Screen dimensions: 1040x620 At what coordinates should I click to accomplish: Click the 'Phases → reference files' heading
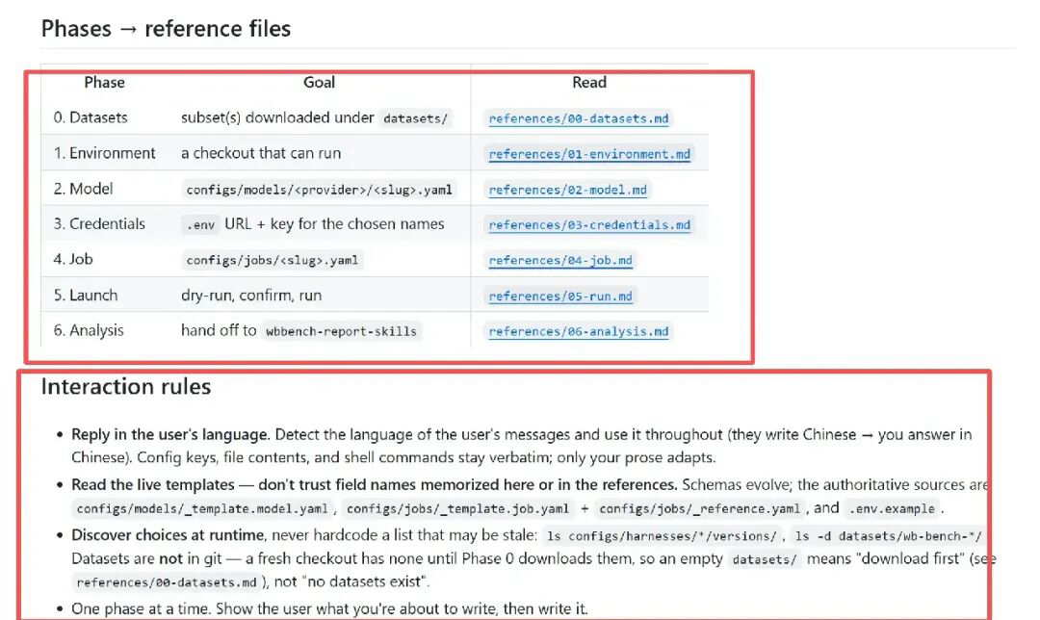click(166, 29)
